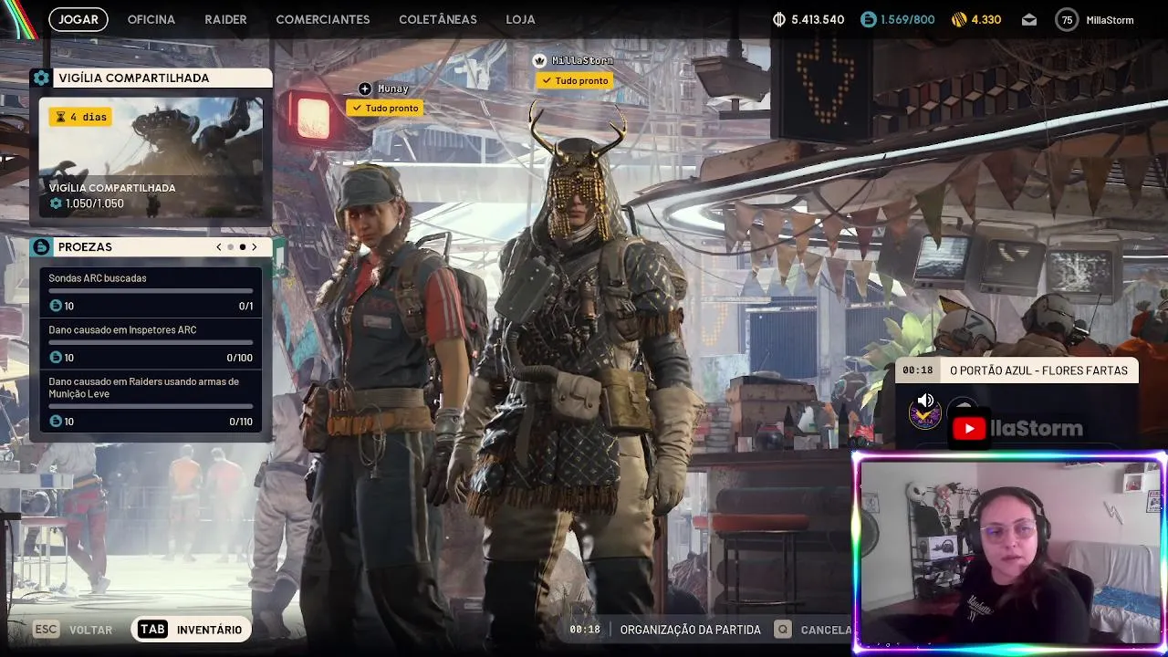Click the reward token icon in Sondas ARC row
Screen dimensions: 1168x657
tap(56, 306)
